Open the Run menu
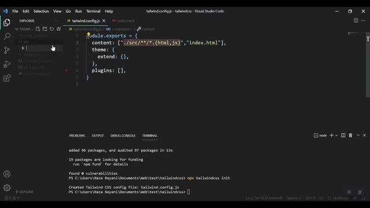The width and height of the screenshot is (370, 208). point(79,11)
